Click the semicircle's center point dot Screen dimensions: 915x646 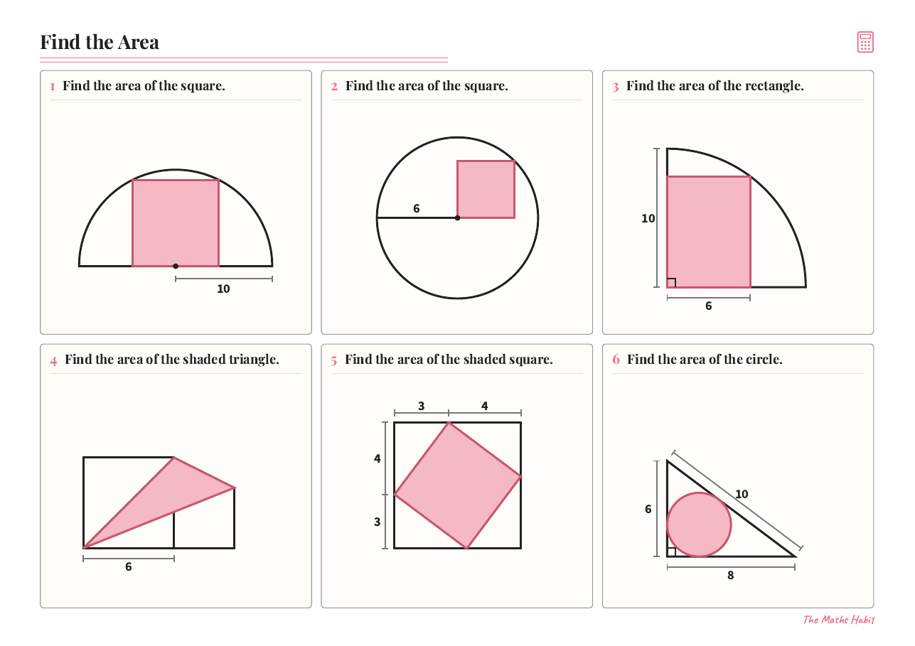pyautogui.click(x=176, y=266)
